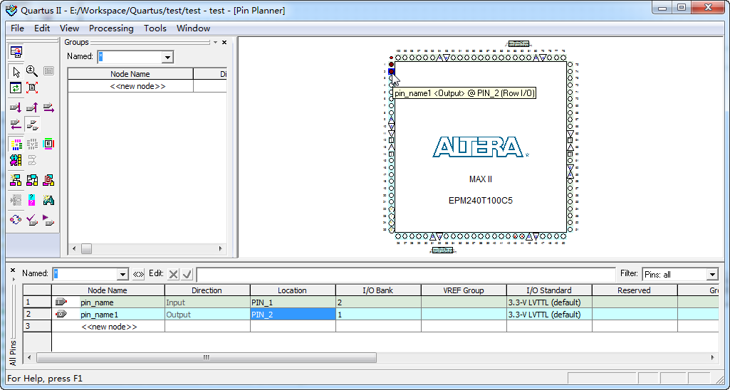Close the Groups panel
Viewport: 730px width, 390px height.
[x=224, y=43]
